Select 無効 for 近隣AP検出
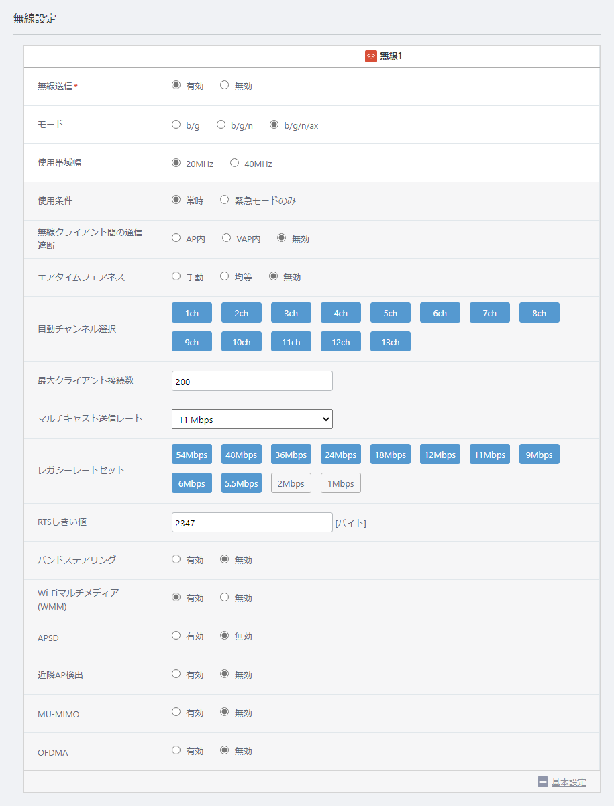Screen dimensions: 614x806 coord(225,674)
